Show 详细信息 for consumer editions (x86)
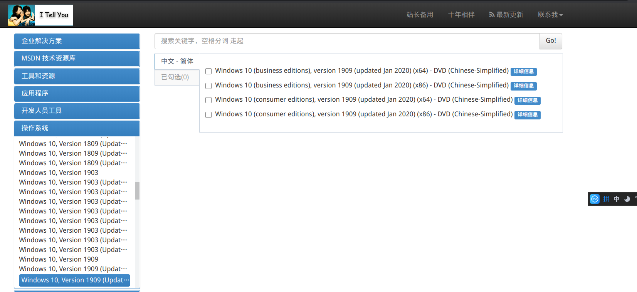Screen dimensions: 637x292 [528, 114]
